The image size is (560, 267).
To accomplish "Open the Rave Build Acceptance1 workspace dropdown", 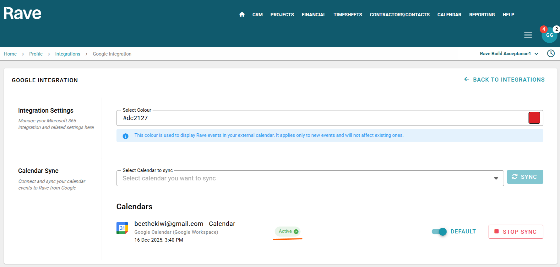I will [509, 54].
